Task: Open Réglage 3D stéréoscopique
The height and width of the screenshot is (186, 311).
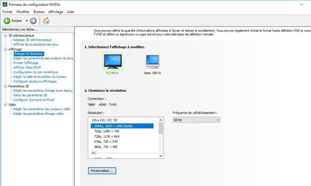Action: tap(32, 40)
